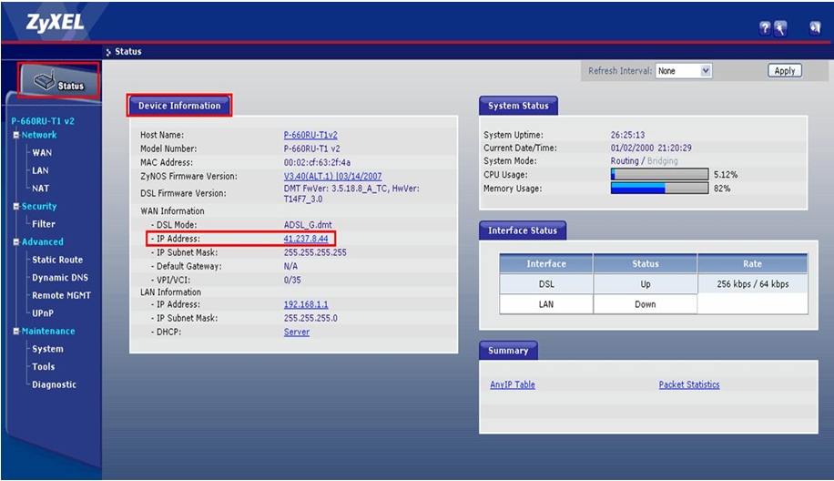This screenshot has height=481, width=834.
Task: Collapse the Security tree section
Action: 16,207
